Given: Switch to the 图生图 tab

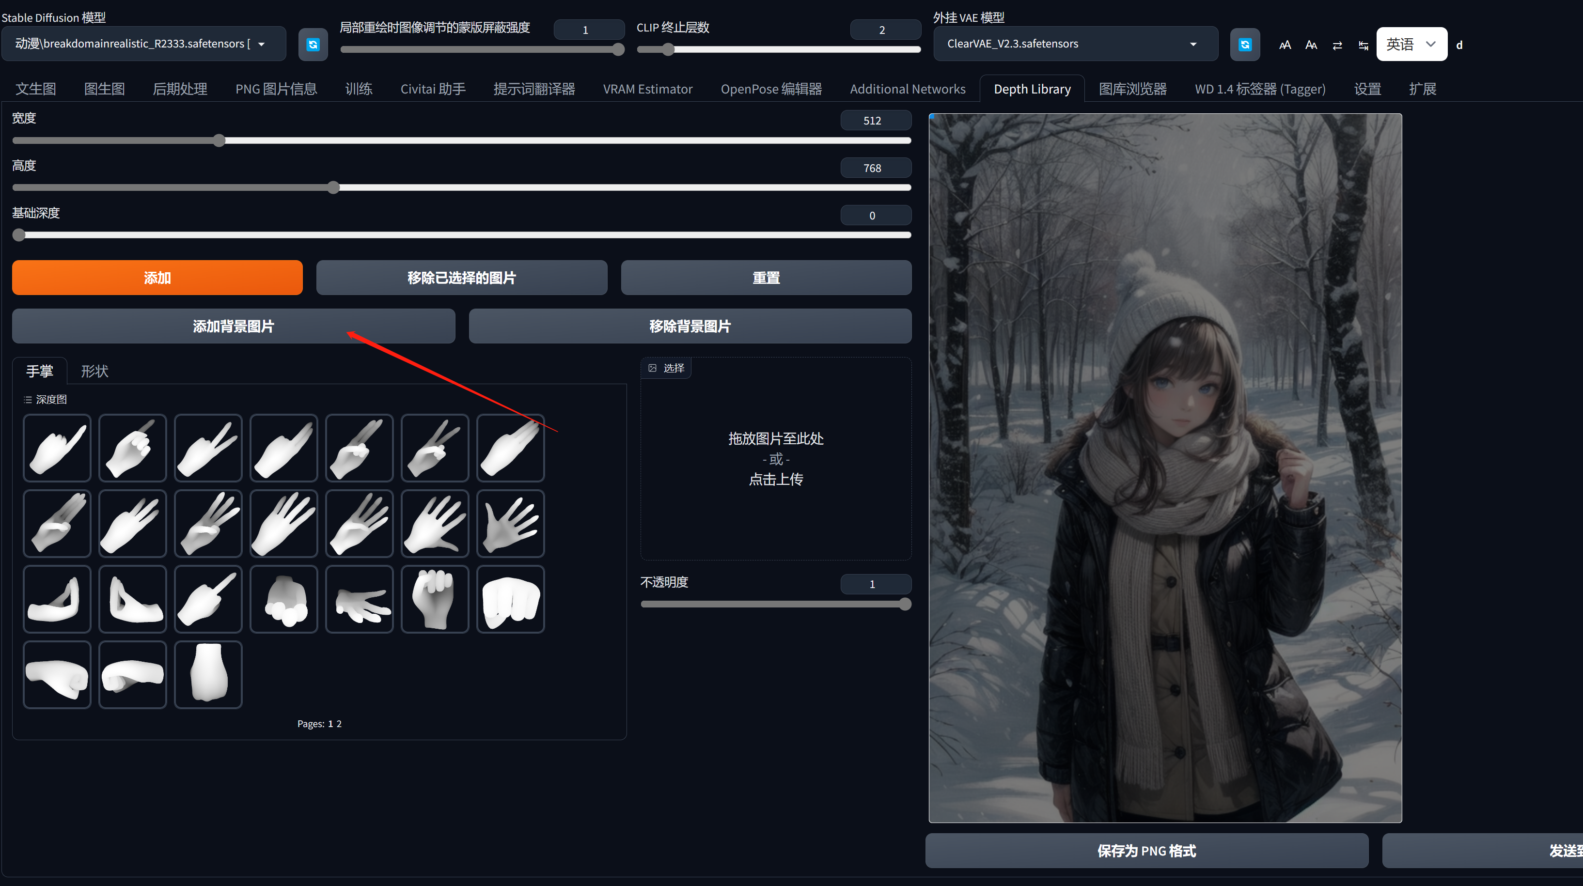Looking at the screenshot, I should pos(105,89).
